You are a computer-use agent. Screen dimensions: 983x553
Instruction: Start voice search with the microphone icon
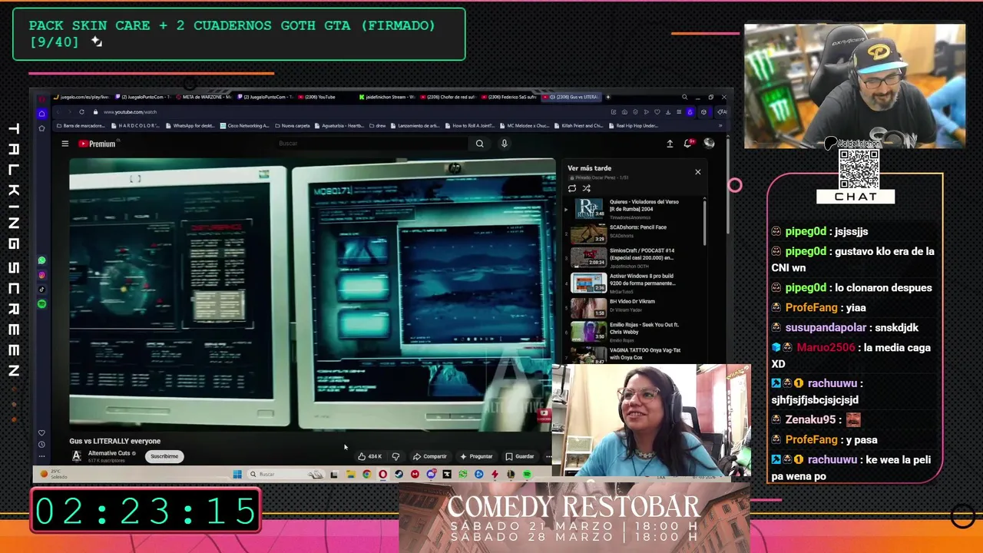coord(504,144)
